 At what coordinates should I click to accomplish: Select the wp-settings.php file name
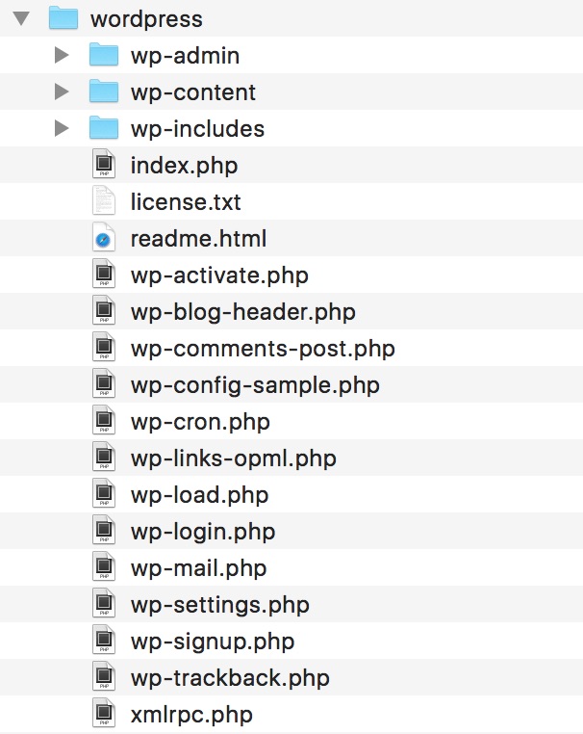pos(220,605)
